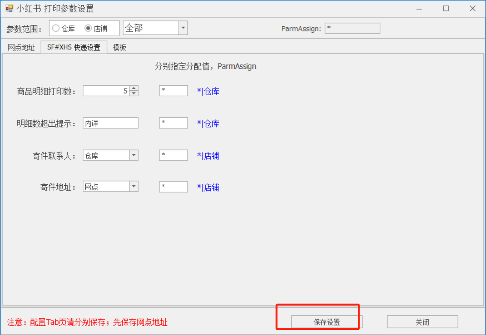Click the 分别指定分配值，ParmAssign heading text
This screenshot has width=486, height=335.
click(206, 67)
